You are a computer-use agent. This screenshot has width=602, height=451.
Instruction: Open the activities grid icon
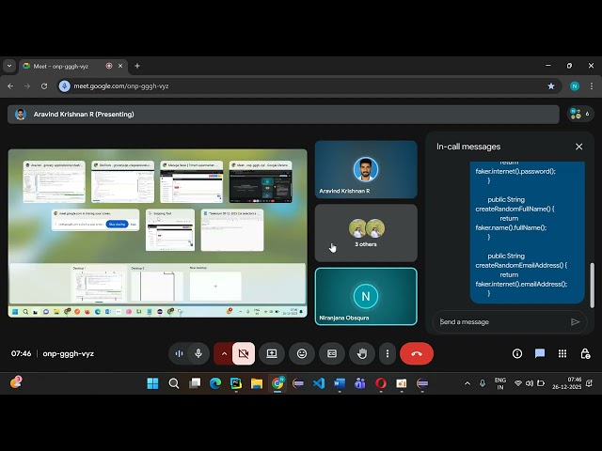[562, 353]
